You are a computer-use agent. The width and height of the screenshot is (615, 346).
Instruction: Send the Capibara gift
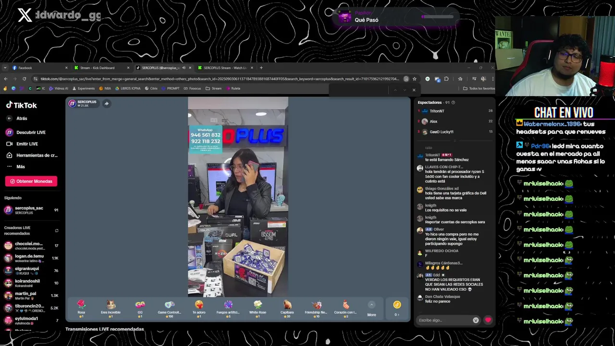point(287,308)
